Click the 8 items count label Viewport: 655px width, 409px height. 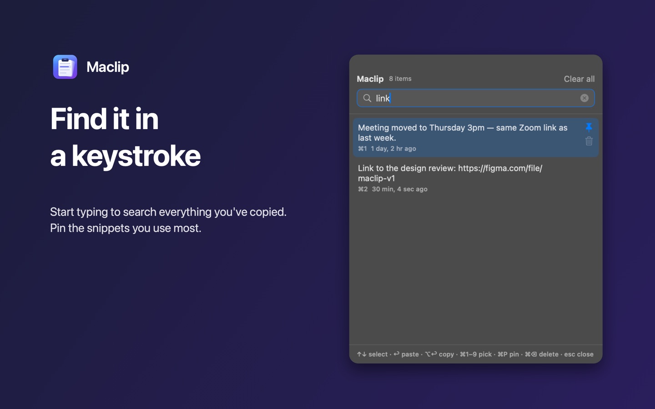click(x=400, y=79)
